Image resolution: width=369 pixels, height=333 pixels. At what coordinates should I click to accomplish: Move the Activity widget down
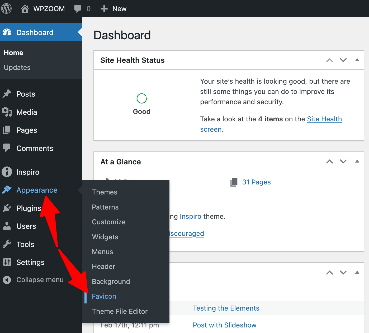(343, 273)
